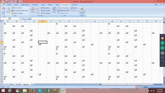This screenshot has width=165, height=93.
Task: Expand the Name Box dropdown
Action: [20, 19]
